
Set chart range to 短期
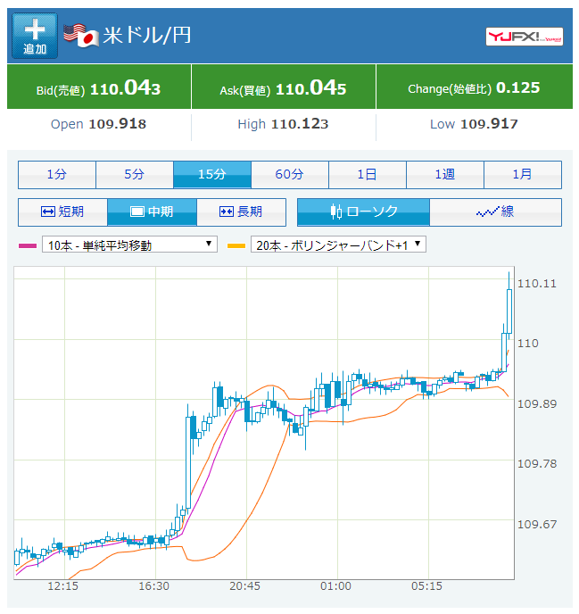point(62,212)
